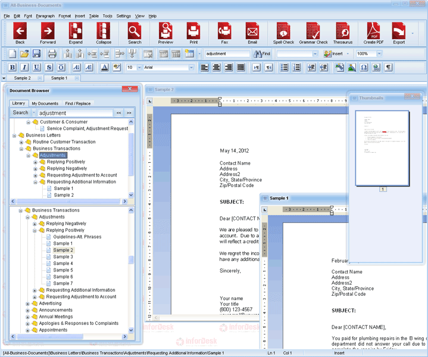Click the Back navigation icon
The width and height of the screenshot is (428, 357).
(20, 31)
